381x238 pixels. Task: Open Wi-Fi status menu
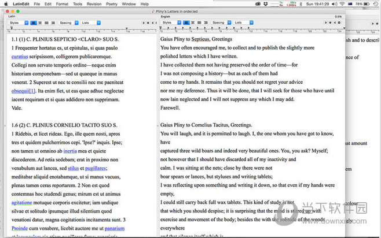[x=342, y=4]
